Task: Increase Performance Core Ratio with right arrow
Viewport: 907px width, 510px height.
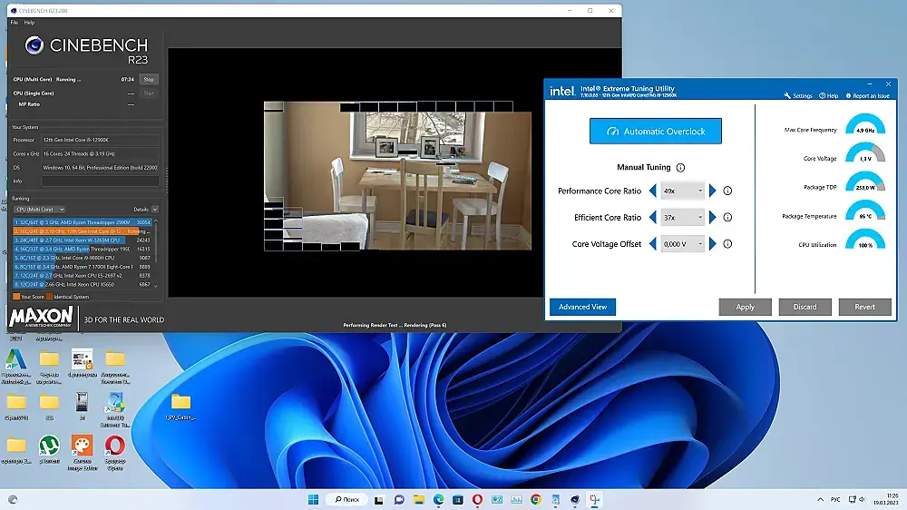Action: [713, 191]
